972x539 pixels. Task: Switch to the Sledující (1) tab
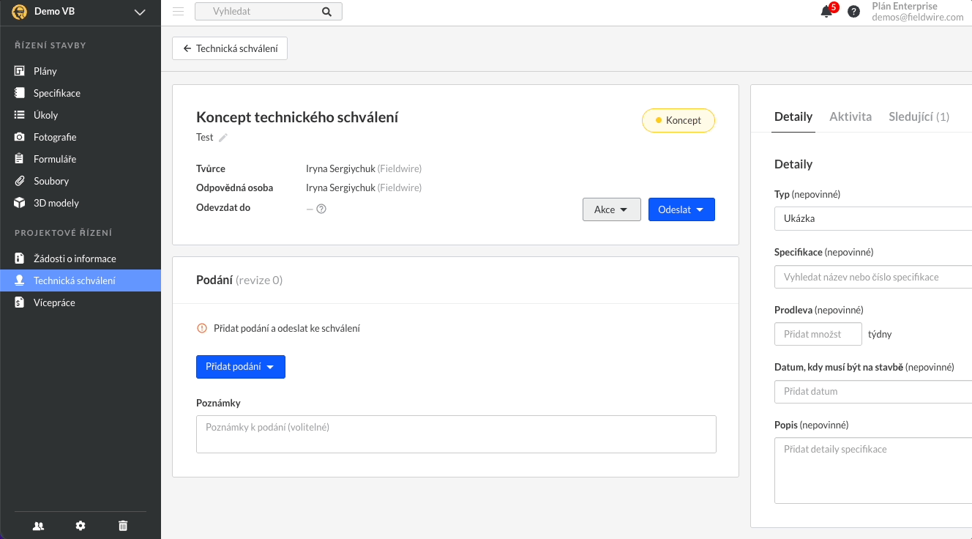[x=919, y=116]
